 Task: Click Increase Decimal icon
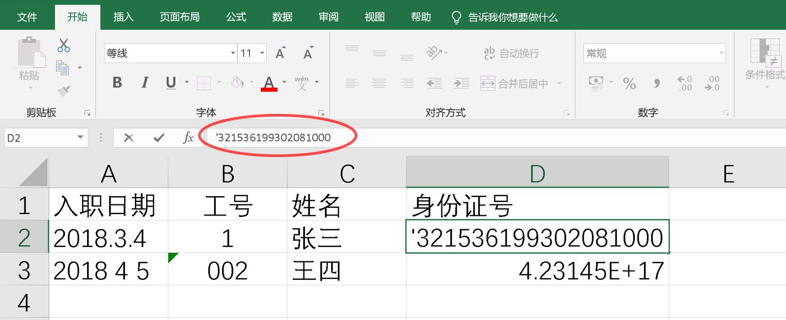pos(684,83)
